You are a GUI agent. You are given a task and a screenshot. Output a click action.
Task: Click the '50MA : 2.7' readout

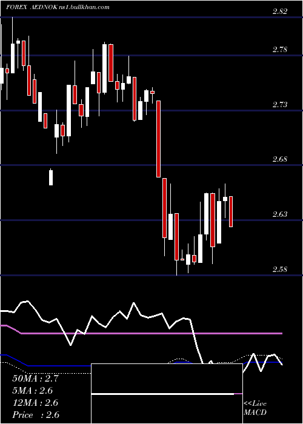tap(35, 379)
